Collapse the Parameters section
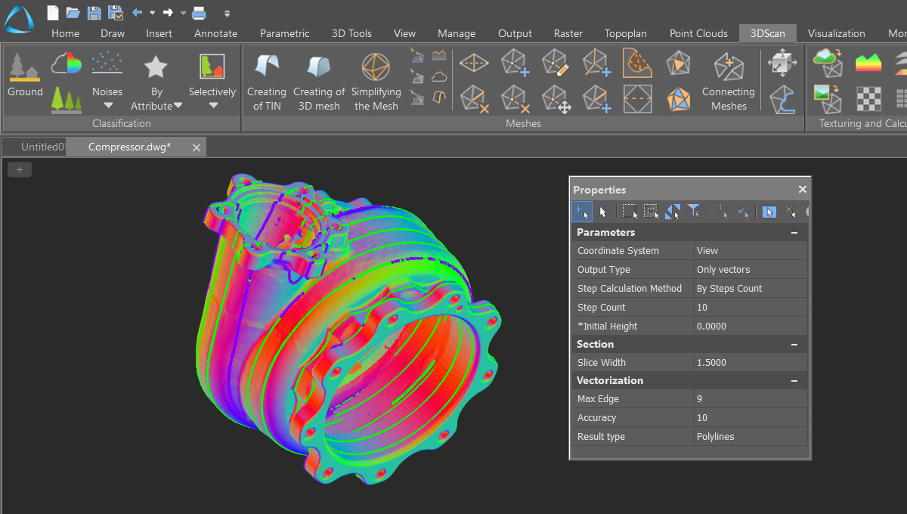 click(x=794, y=232)
